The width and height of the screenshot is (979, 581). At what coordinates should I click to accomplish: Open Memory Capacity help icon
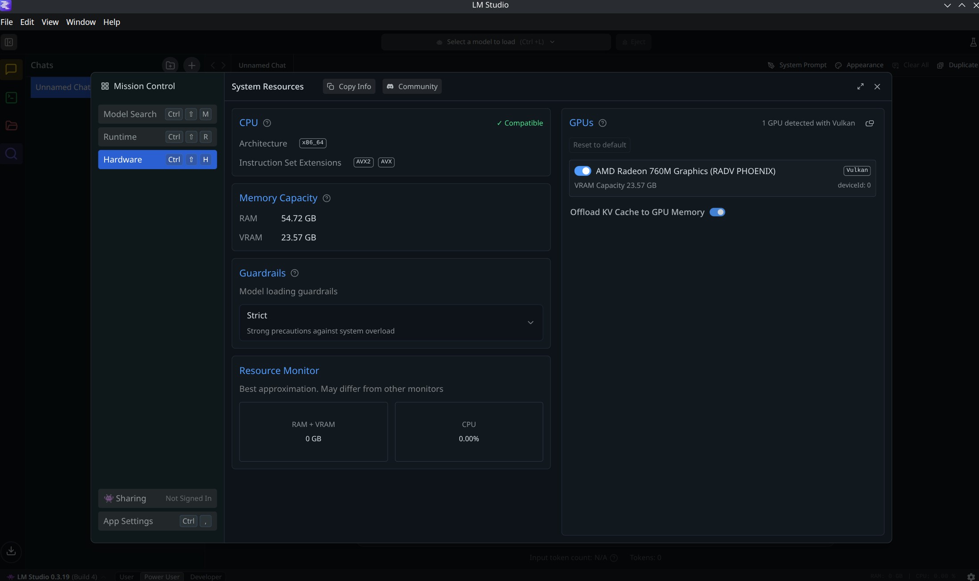327,198
